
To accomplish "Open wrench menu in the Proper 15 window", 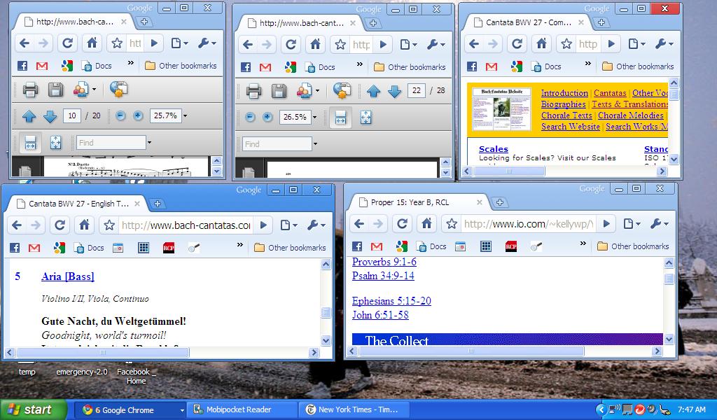I will (660, 224).
